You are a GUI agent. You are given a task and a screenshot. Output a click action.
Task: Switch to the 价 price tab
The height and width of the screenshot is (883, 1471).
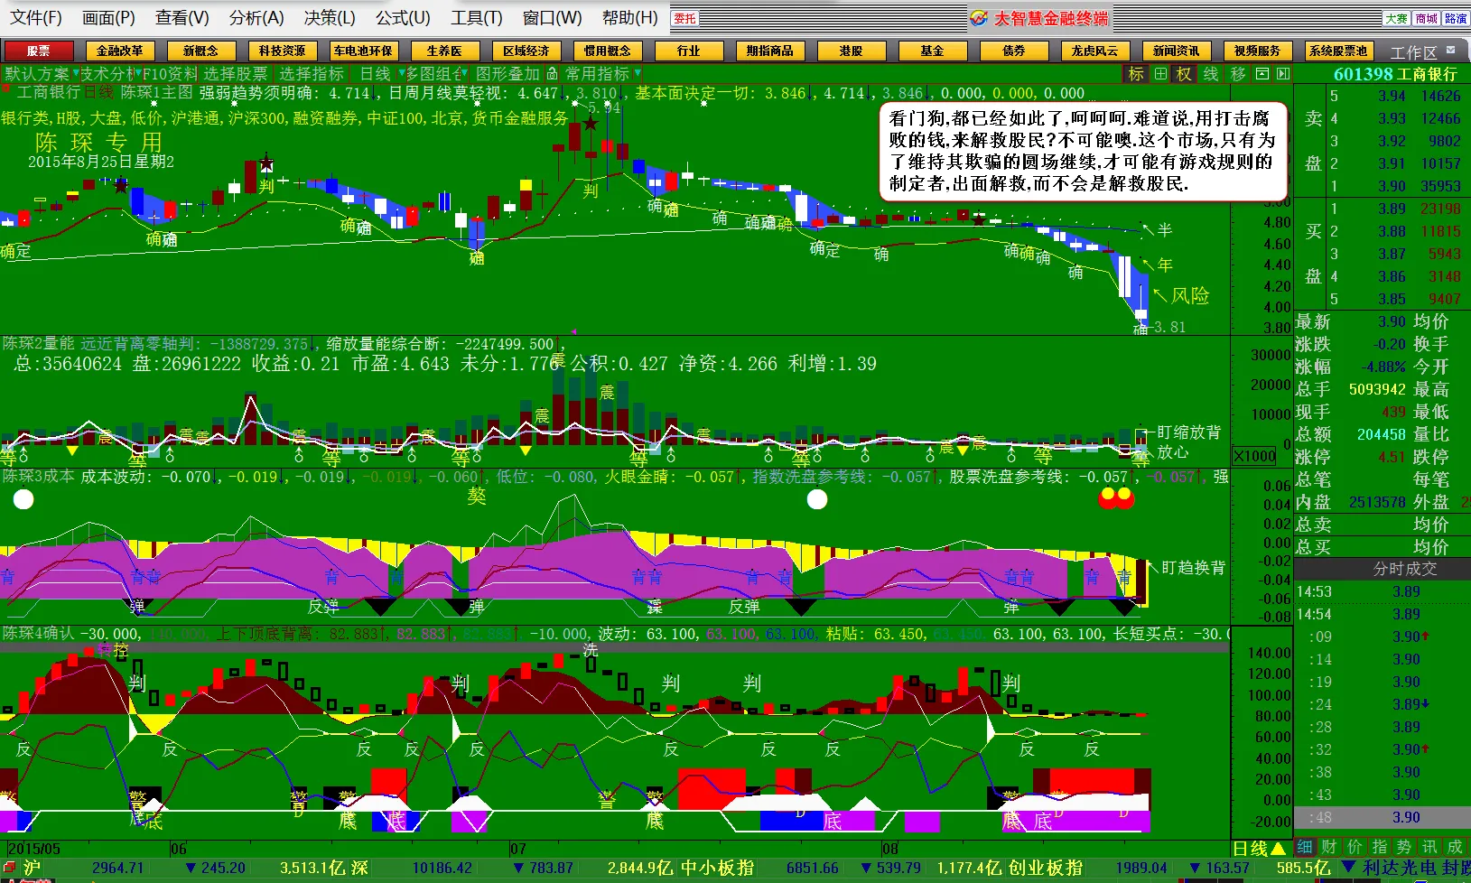coord(1355,847)
